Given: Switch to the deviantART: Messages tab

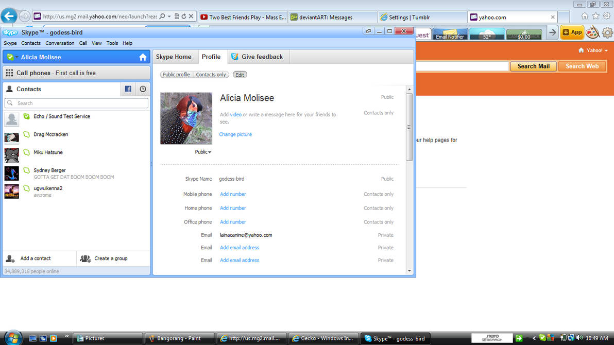Looking at the screenshot, I should [333, 17].
